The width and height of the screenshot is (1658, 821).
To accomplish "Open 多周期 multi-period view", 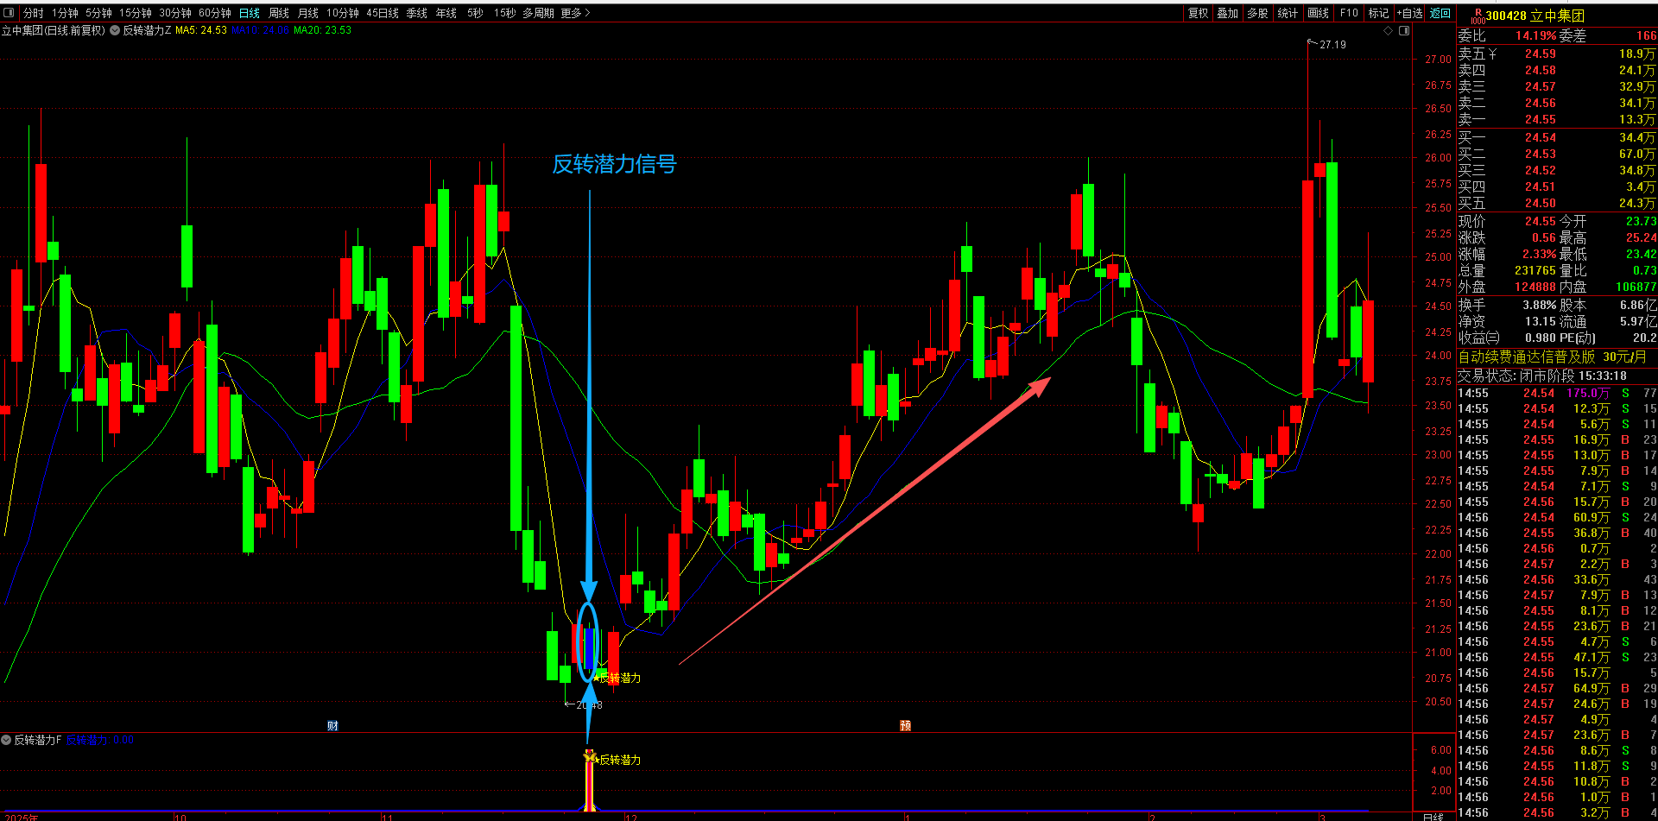I will [x=538, y=13].
